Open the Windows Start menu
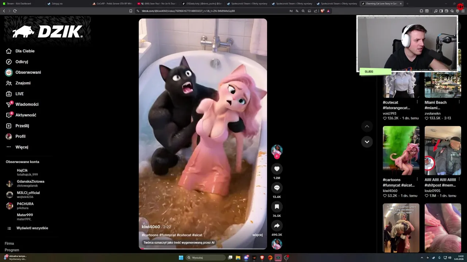The image size is (467, 262). pyautogui.click(x=181, y=258)
